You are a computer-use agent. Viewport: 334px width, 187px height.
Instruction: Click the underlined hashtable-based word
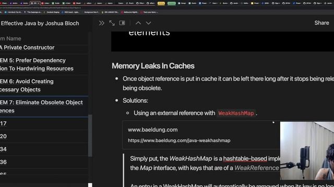click(x=245, y=158)
